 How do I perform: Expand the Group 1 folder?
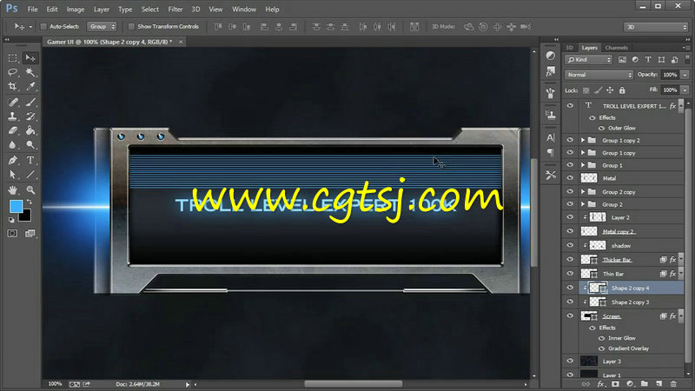tap(583, 165)
